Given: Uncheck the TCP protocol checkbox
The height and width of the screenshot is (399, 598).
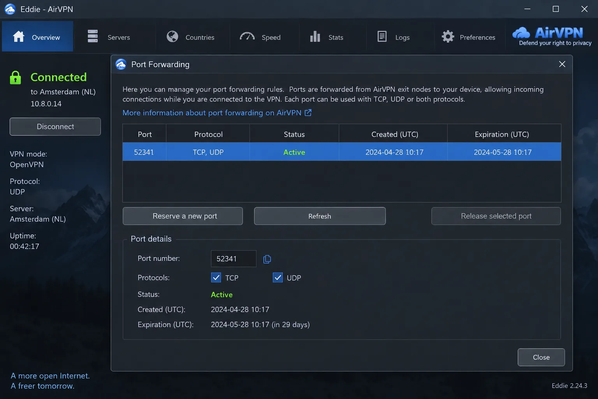Looking at the screenshot, I should (x=216, y=277).
